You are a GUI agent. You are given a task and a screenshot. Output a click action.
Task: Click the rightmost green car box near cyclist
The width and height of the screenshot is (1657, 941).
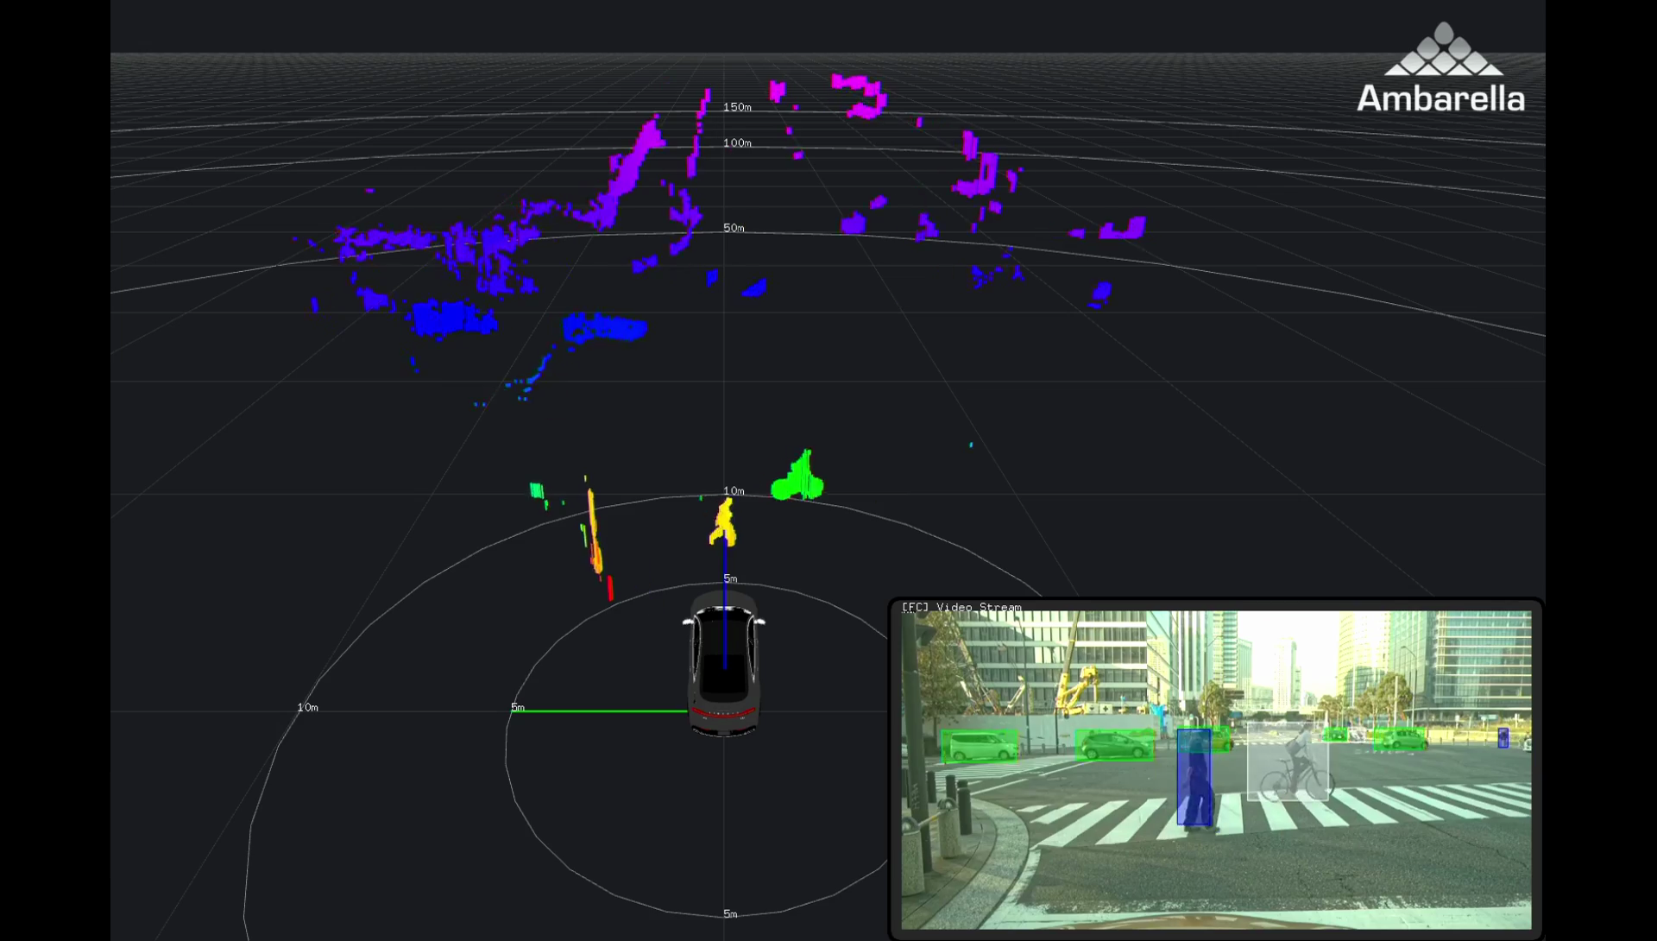[1399, 738]
